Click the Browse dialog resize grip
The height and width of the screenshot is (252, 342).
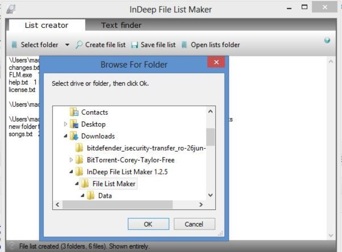[x=221, y=234]
